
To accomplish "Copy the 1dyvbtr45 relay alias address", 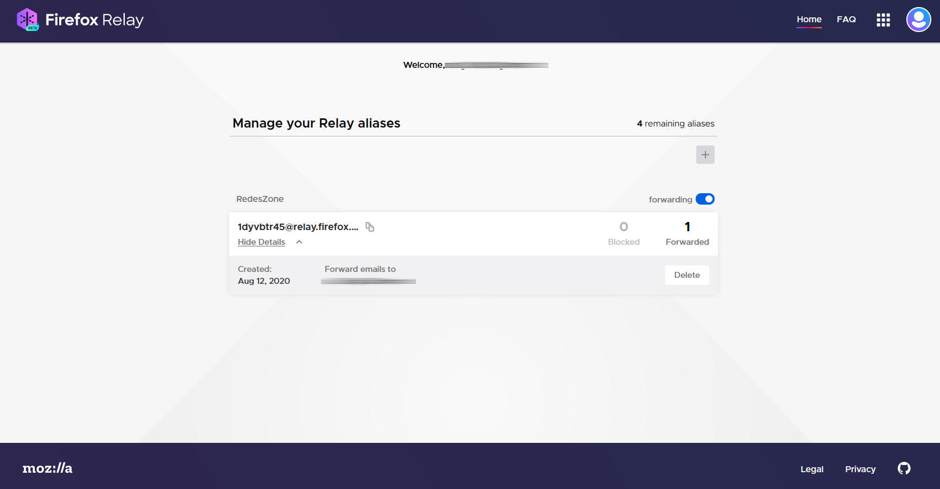I will tap(370, 227).
